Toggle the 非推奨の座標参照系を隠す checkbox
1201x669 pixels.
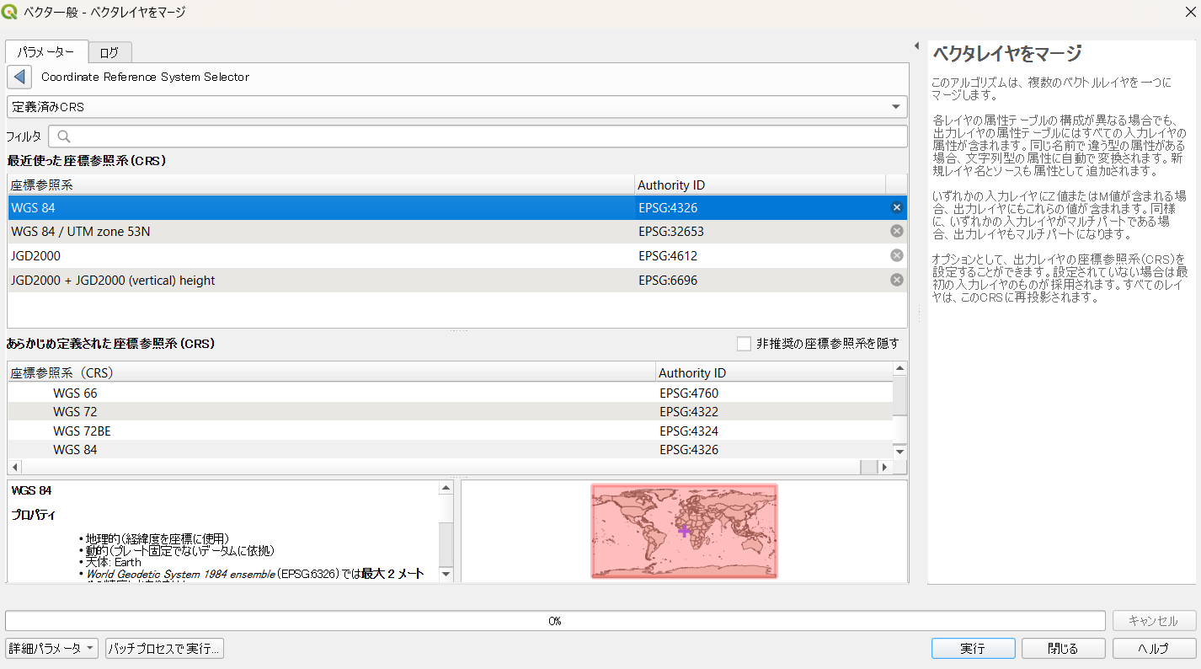[x=744, y=344]
